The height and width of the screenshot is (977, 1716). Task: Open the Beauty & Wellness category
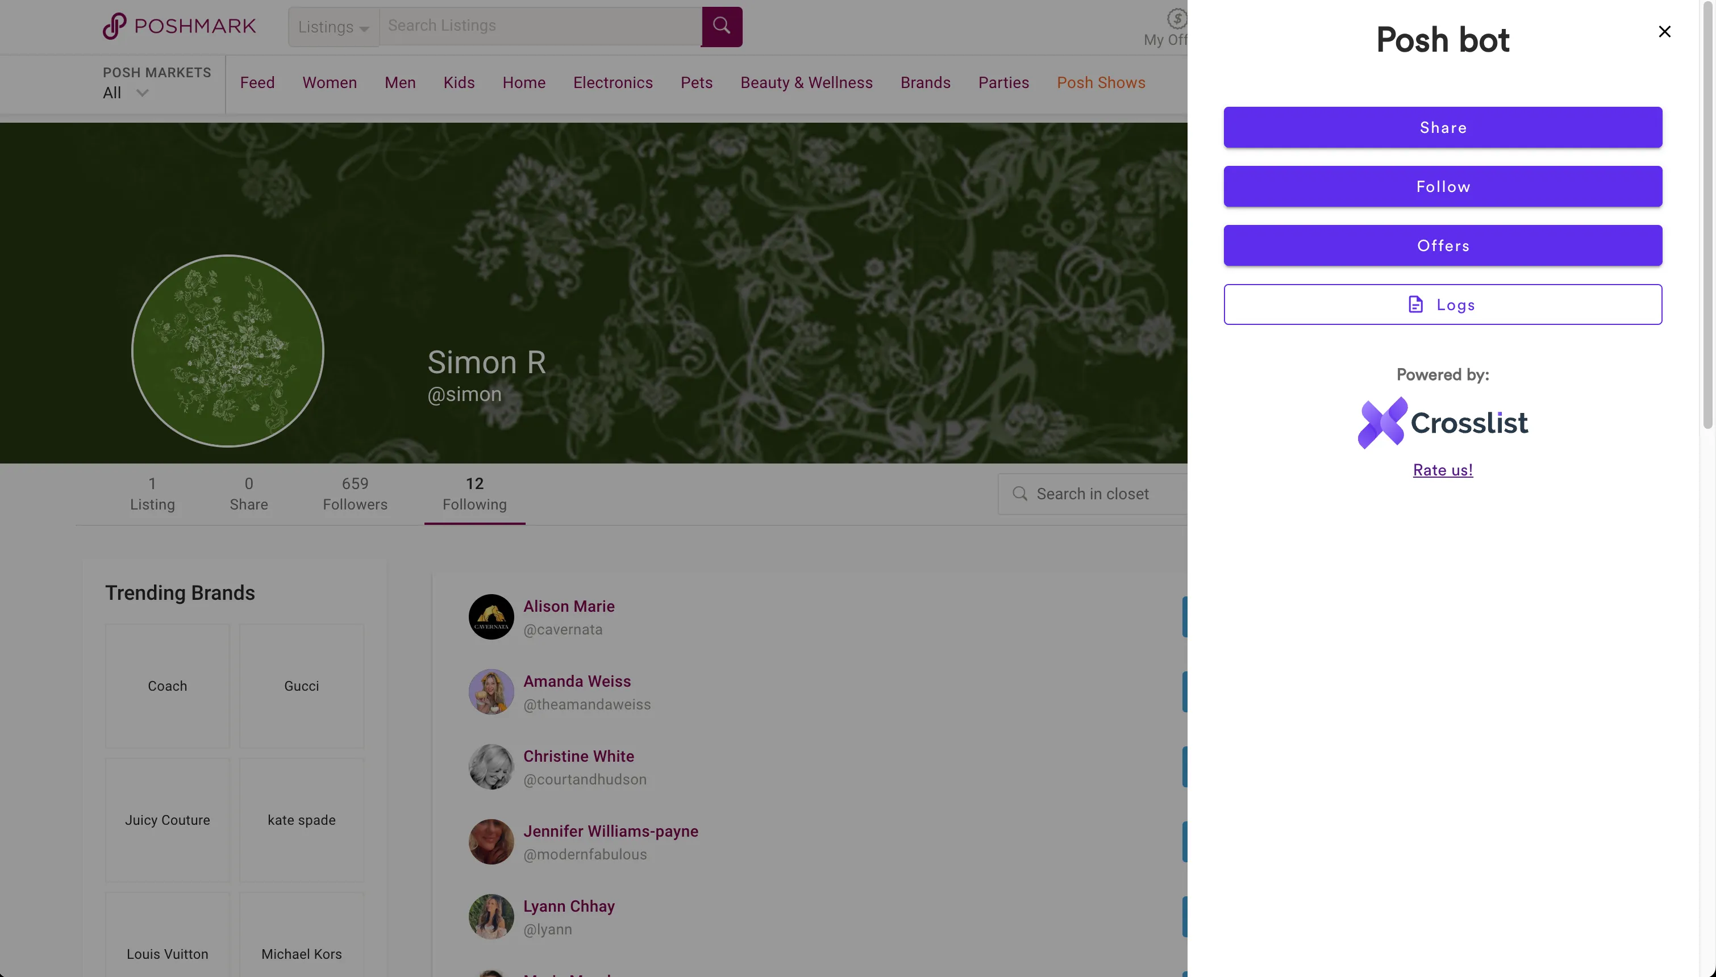807,82
